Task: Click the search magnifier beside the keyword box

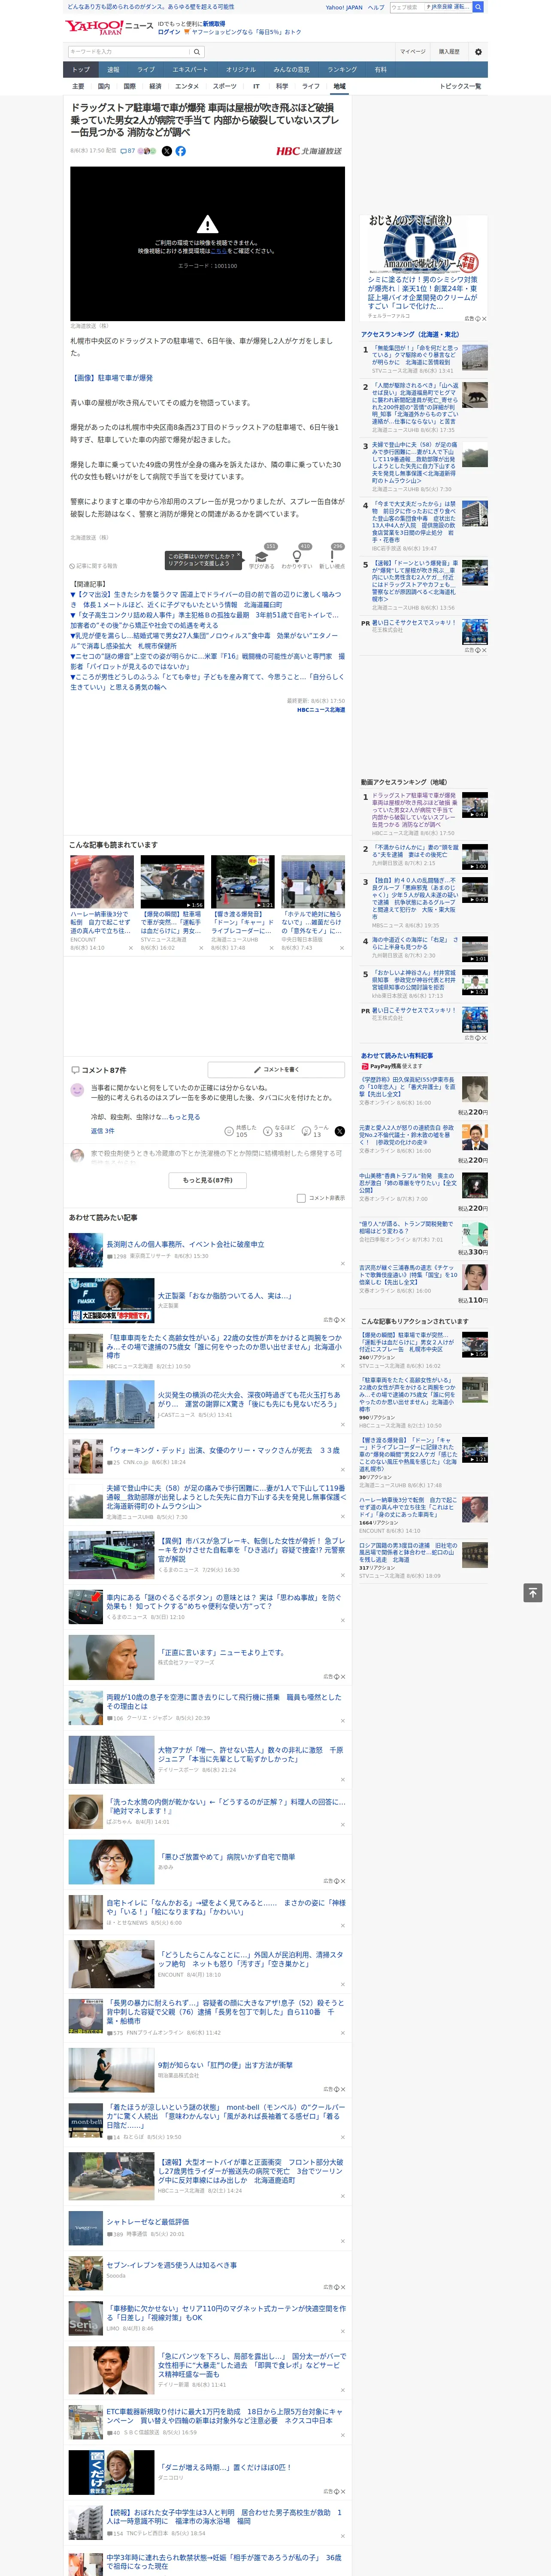Action: tap(197, 52)
